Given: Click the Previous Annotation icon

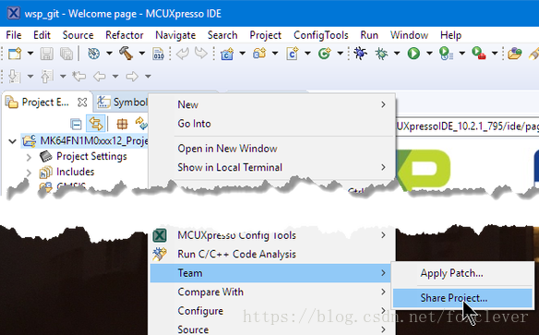Looking at the screenshot, I should [47, 77].
